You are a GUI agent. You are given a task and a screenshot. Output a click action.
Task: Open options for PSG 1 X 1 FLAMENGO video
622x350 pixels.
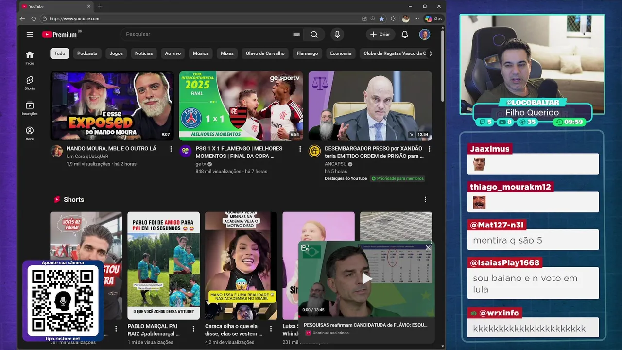300,149
